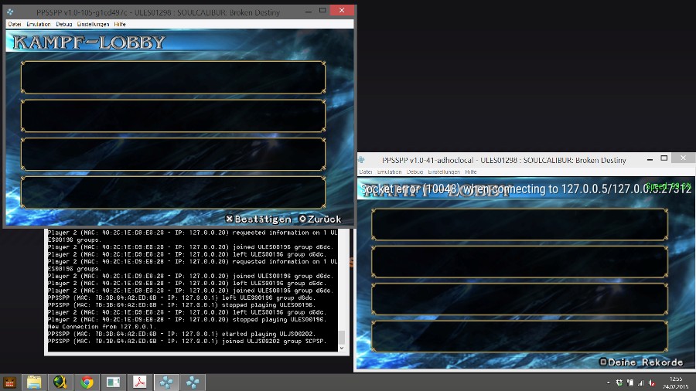The width and height of the screenshot is (696, 391).
Task: Click the Windows File Explorer taskbar icon
Action: point(34,382)
